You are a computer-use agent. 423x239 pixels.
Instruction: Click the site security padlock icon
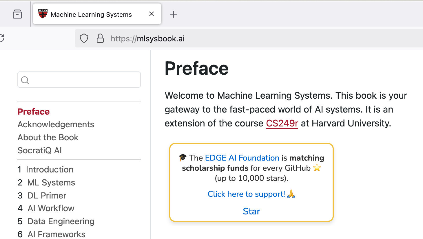(100, 38)
